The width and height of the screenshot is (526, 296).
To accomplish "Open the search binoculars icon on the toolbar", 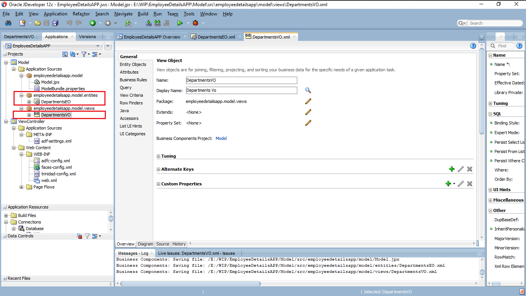I will point(8,23).
